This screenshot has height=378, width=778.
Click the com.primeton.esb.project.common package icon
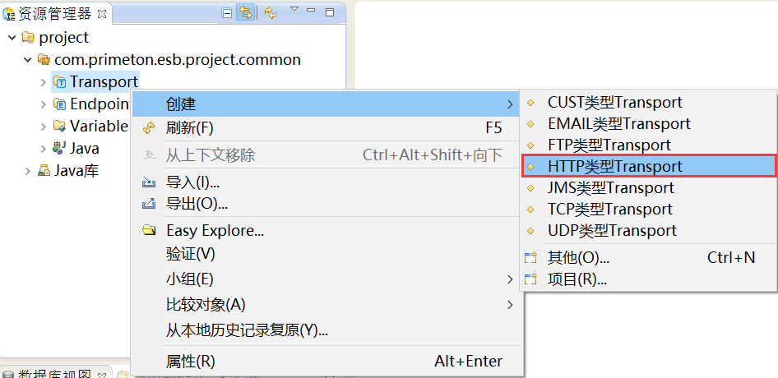pyautogui.click(x=44, y=60)
